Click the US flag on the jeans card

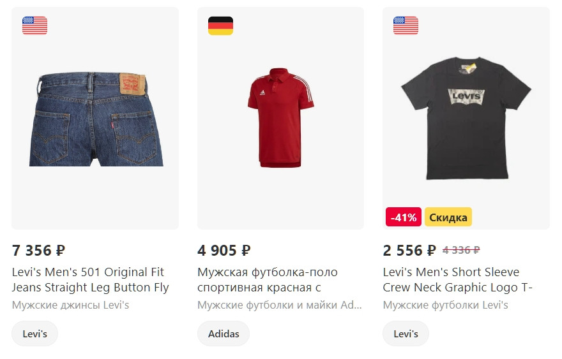point(34,26)
